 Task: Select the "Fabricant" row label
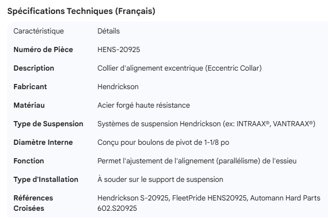click(x=29, y=87)
